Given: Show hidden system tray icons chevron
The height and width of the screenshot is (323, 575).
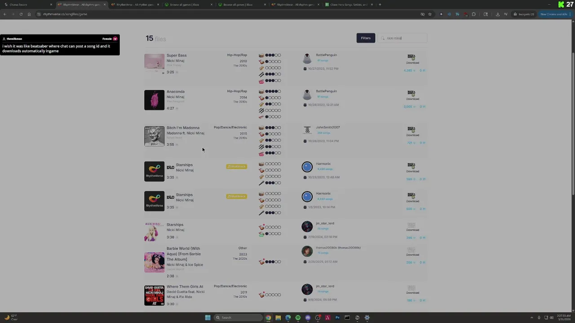Looking at the screenshot, I should pyautogui.click(x=532, y=318).
